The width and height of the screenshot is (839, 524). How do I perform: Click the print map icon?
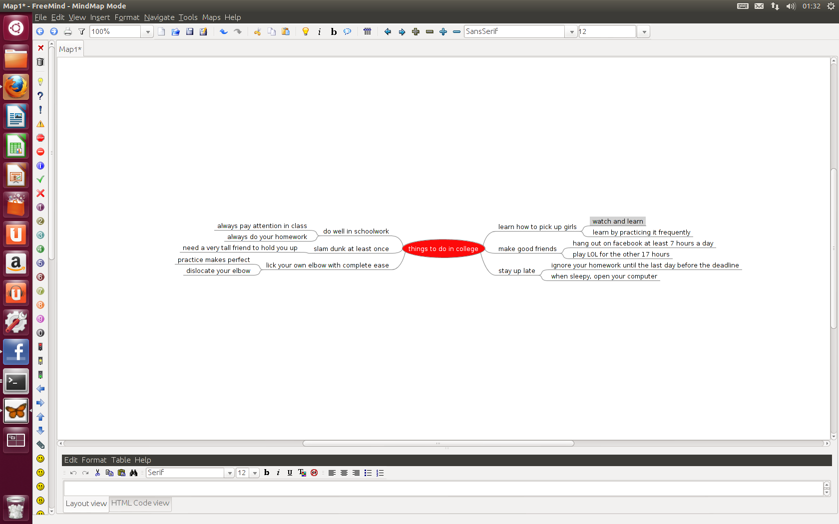tap(68, 31)
